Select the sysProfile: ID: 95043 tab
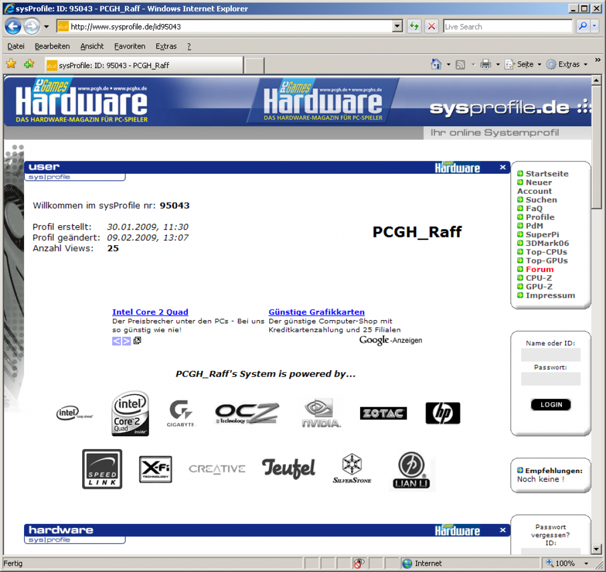This screenshot has width=606, height=572. pyautogui.click(x=144, y=65)
